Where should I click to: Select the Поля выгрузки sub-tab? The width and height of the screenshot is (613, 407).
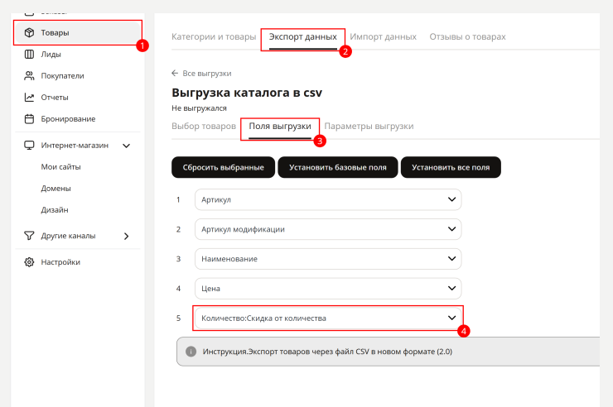point(280,126)
